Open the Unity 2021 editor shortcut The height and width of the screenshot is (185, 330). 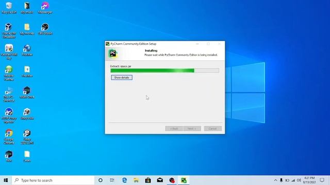tap(27, 137)
